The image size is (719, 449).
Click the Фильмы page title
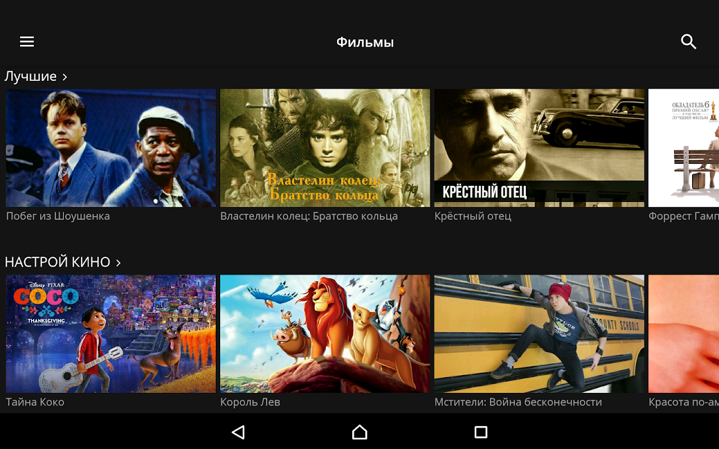[365, 42]
